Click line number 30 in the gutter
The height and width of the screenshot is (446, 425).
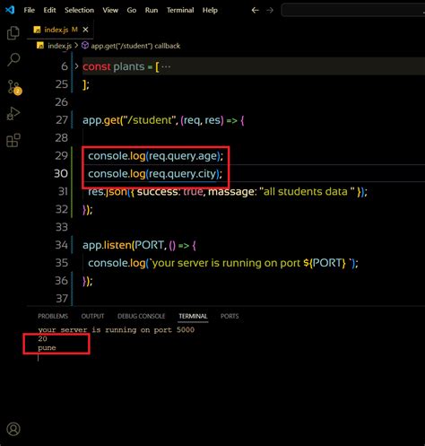(61, 173)
